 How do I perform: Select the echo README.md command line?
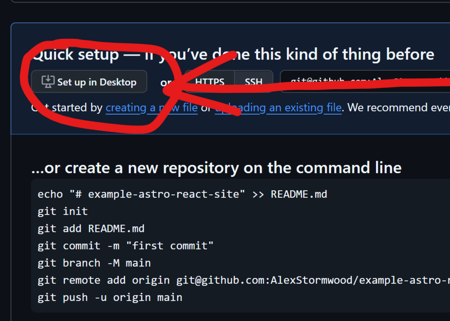pos(182,194)
